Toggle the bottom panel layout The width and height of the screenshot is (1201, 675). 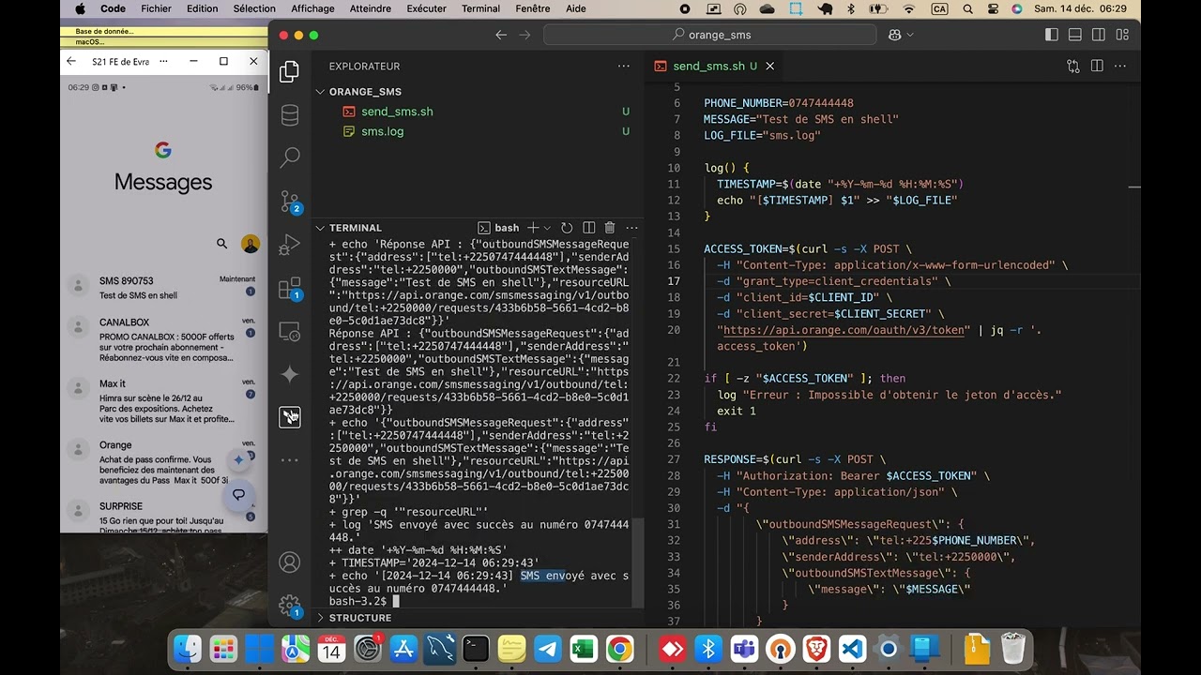click(x=1074, y=35)
